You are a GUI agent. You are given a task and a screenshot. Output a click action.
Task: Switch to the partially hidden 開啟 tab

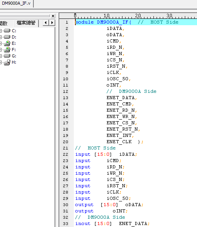[x=4, y=23]
